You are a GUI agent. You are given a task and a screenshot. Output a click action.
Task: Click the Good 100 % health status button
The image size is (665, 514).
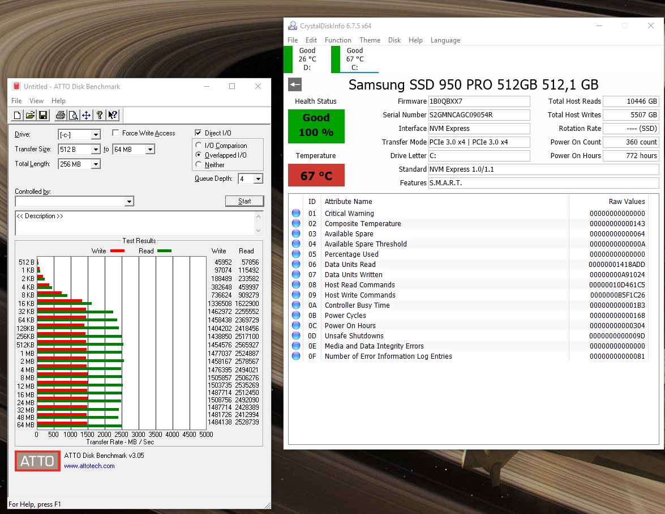(316, 126)
